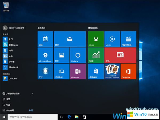Open the Mail (邮件) tile
This screenshot has width=160, height=120.
70,39
